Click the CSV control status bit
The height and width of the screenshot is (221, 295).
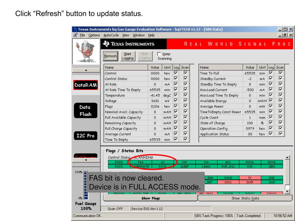tap(184, 162)
